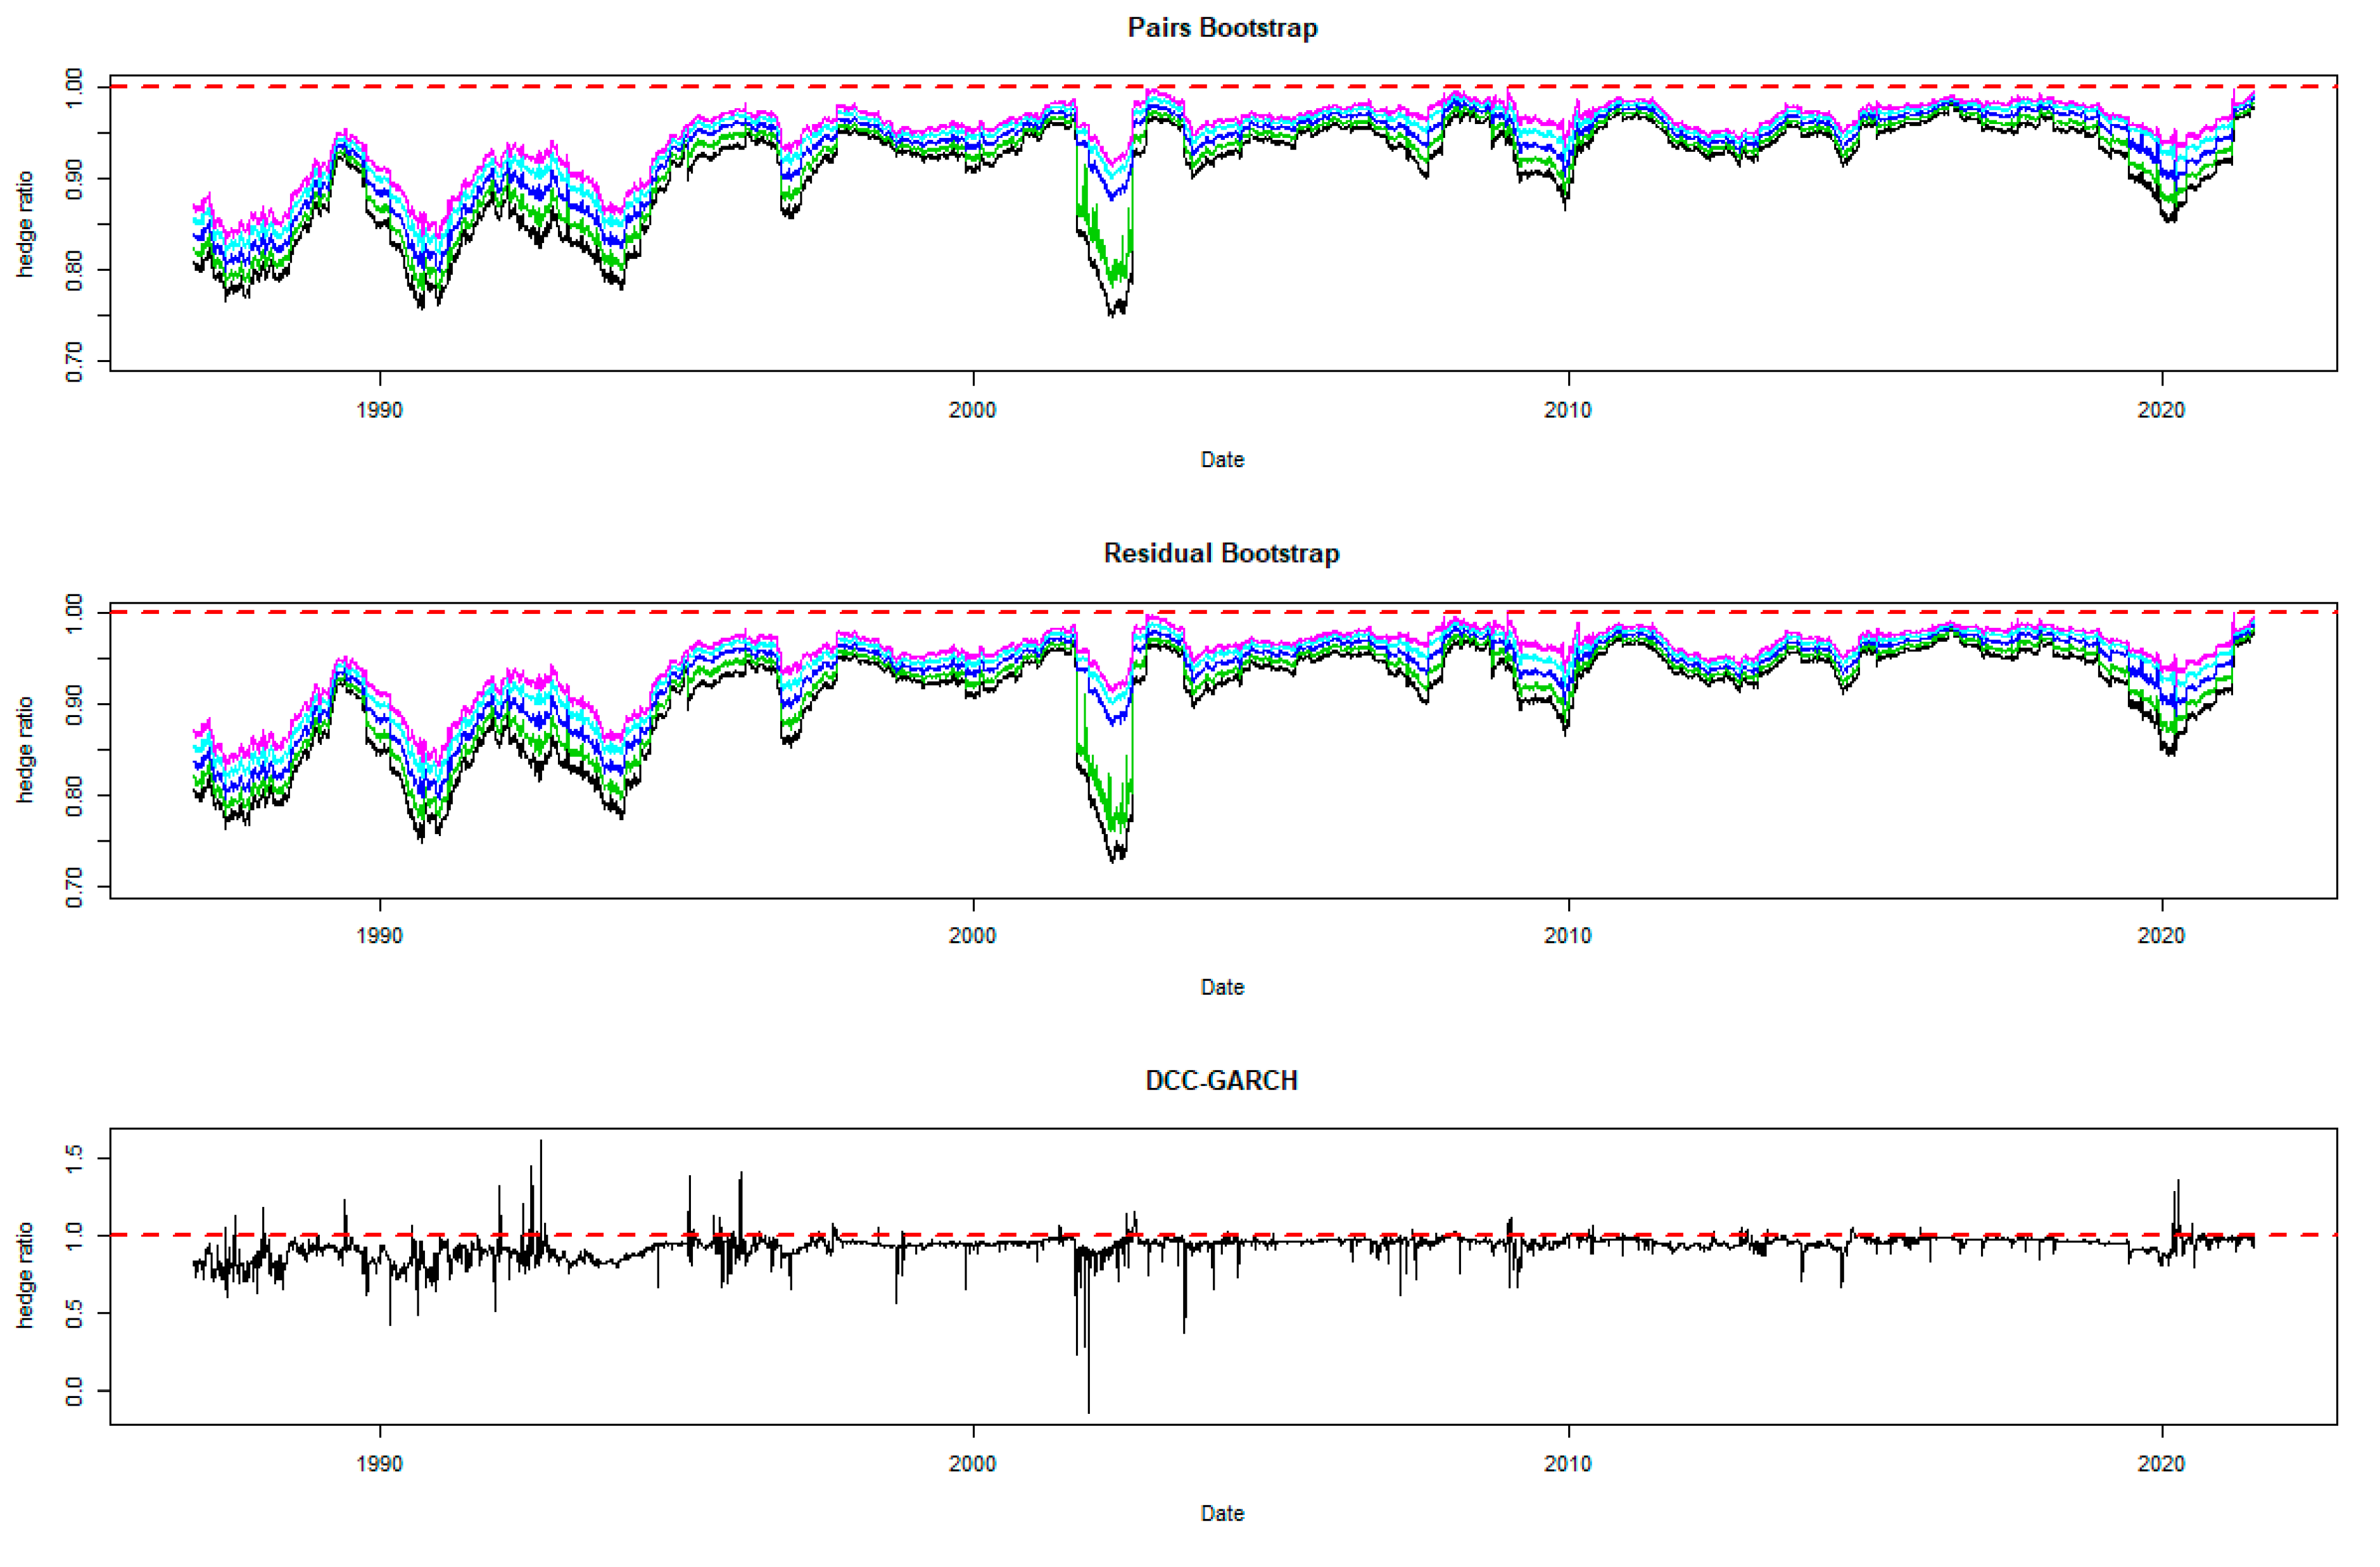Image resolution: width=2380 pixels, height=1567 pixels.
Task: Click the 0.80 y-axis tick in Residual Bootstrap
Action: point(74,796)
